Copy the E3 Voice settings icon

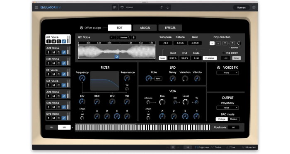pos(59,75)
